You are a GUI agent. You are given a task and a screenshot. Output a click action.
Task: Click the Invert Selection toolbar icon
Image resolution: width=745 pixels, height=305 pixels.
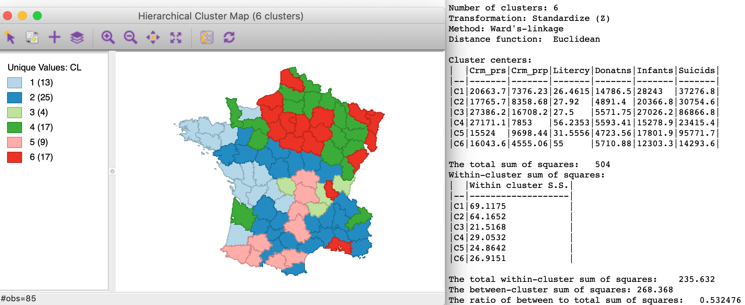coord(32,37)
